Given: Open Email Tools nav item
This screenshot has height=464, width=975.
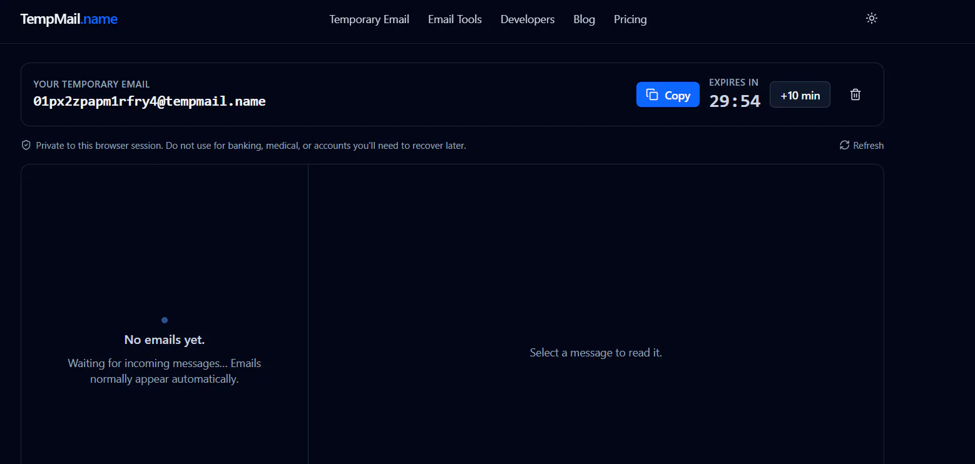Looking at the screenshot, I should point(455,19).
